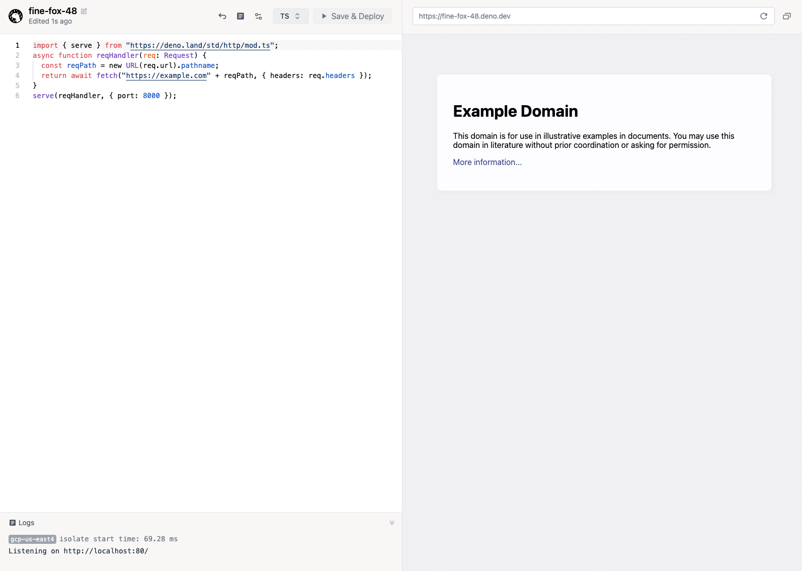
Task: Open the logs panel icon in toolbar
Action: tap(240, 16)
